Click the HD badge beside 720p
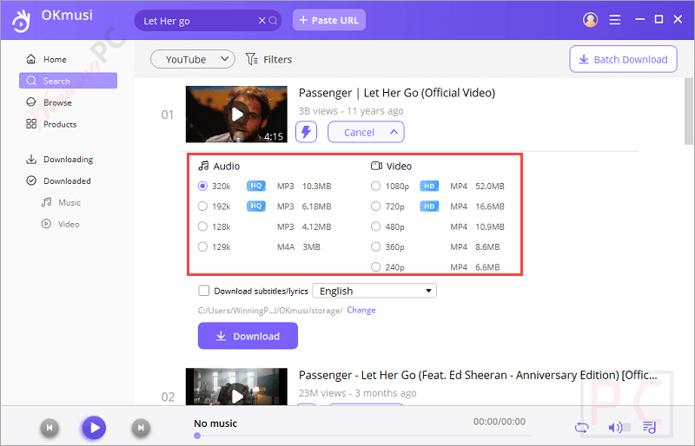 (429, 207)
